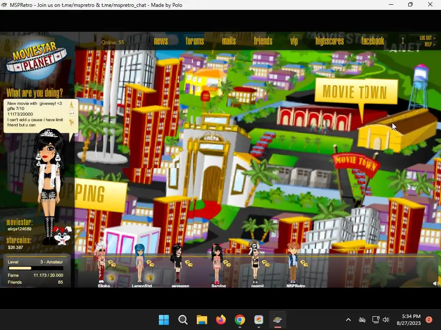Click the pet puppy beside your moviestar
The height and width of the screenshot is (330, 441).
coord(62,235)
